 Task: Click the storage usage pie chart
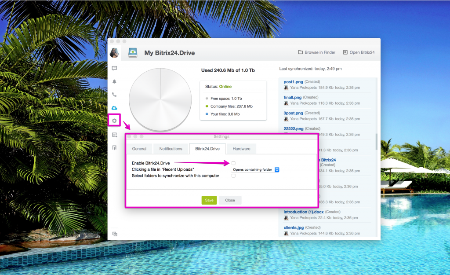(x=160, y=100)
